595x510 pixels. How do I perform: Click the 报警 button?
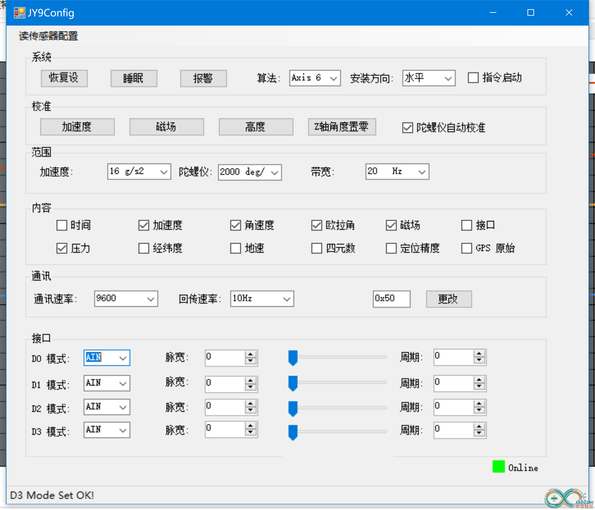203,78
